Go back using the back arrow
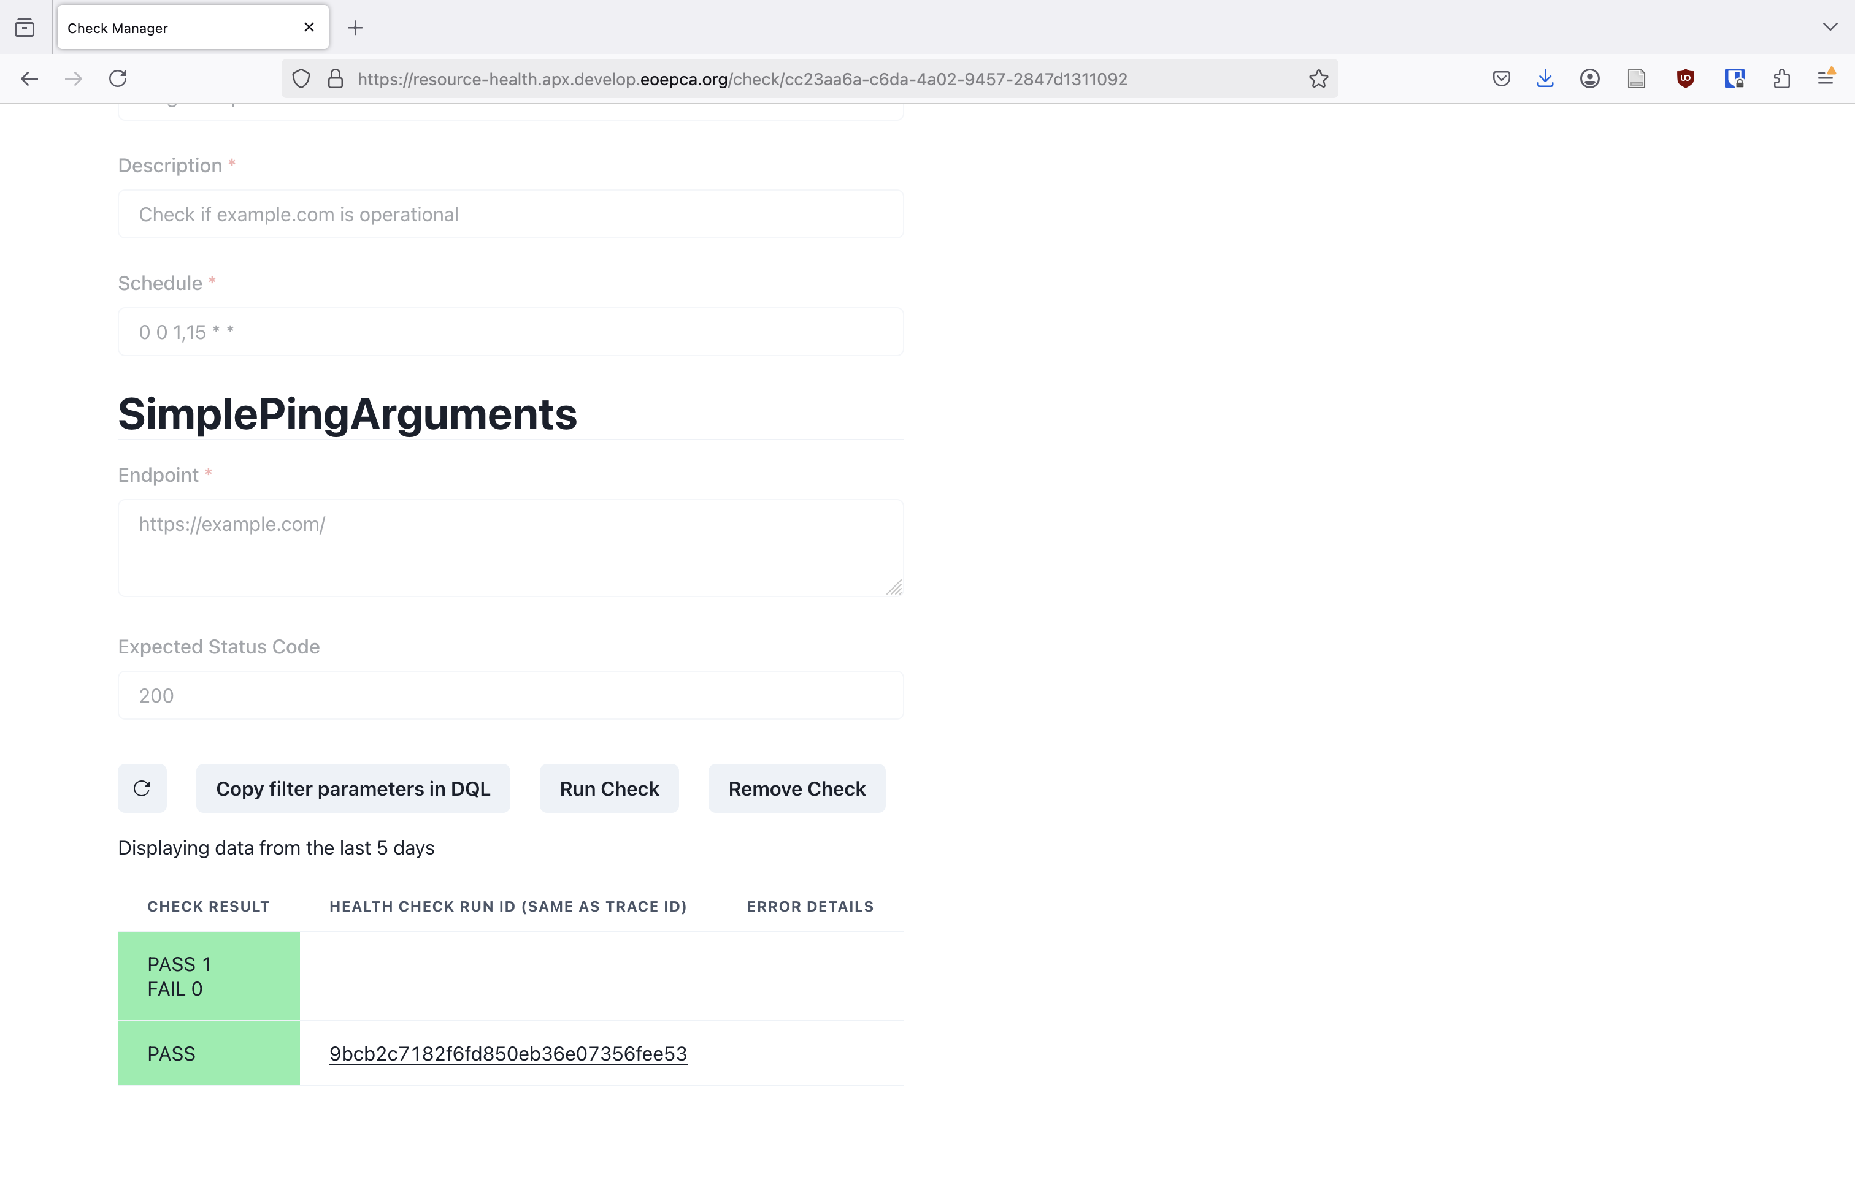The height and width of the screenshot is (1204, 1855). coord(29,78)
